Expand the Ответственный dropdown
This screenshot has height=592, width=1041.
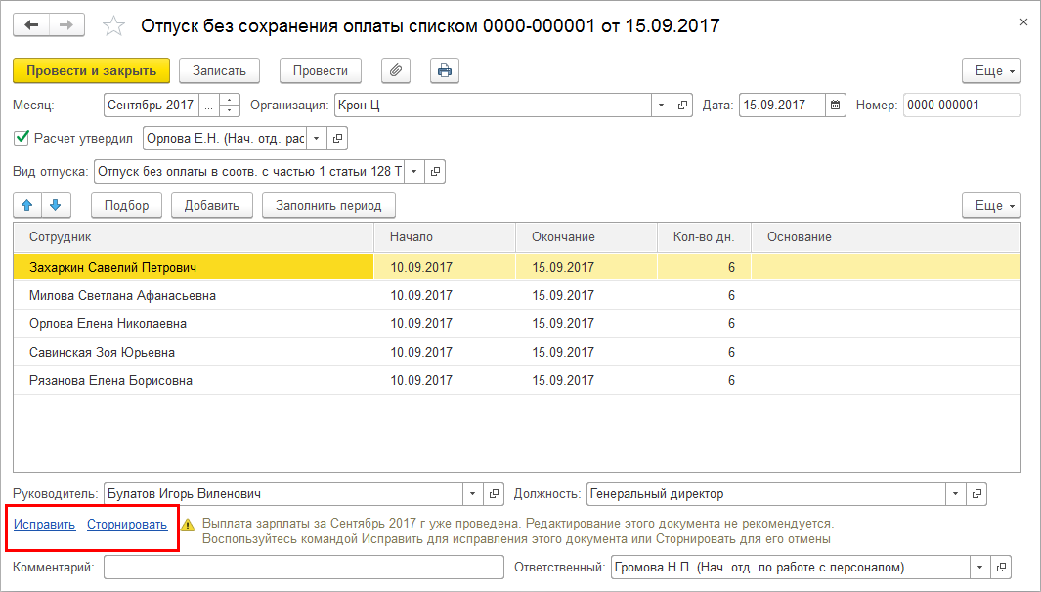coord(979,568)
